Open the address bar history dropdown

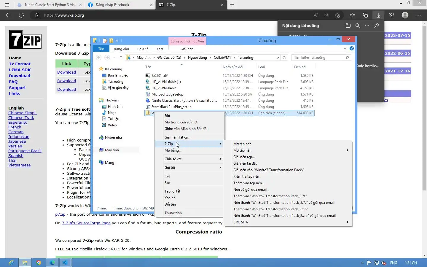click(x=278, y=58)
